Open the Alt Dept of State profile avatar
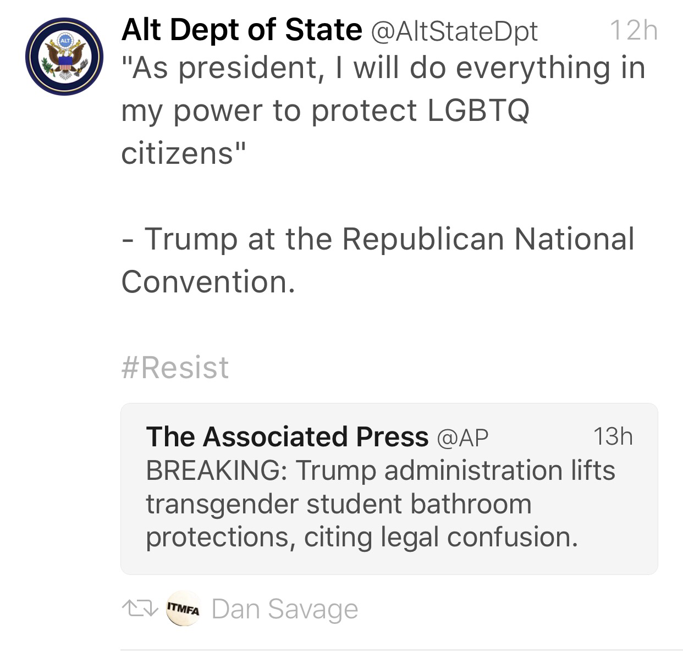Screen dimensions: 683x653 tap(64, 57)
